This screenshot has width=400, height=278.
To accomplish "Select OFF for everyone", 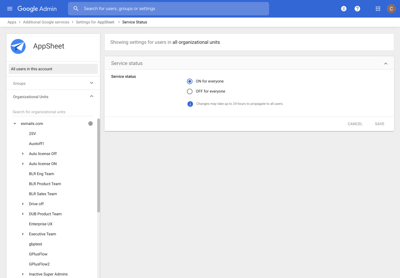I will tap(190, 91).
